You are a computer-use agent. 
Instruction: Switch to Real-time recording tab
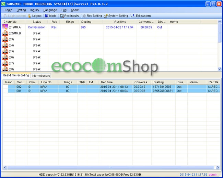(16, 75)
